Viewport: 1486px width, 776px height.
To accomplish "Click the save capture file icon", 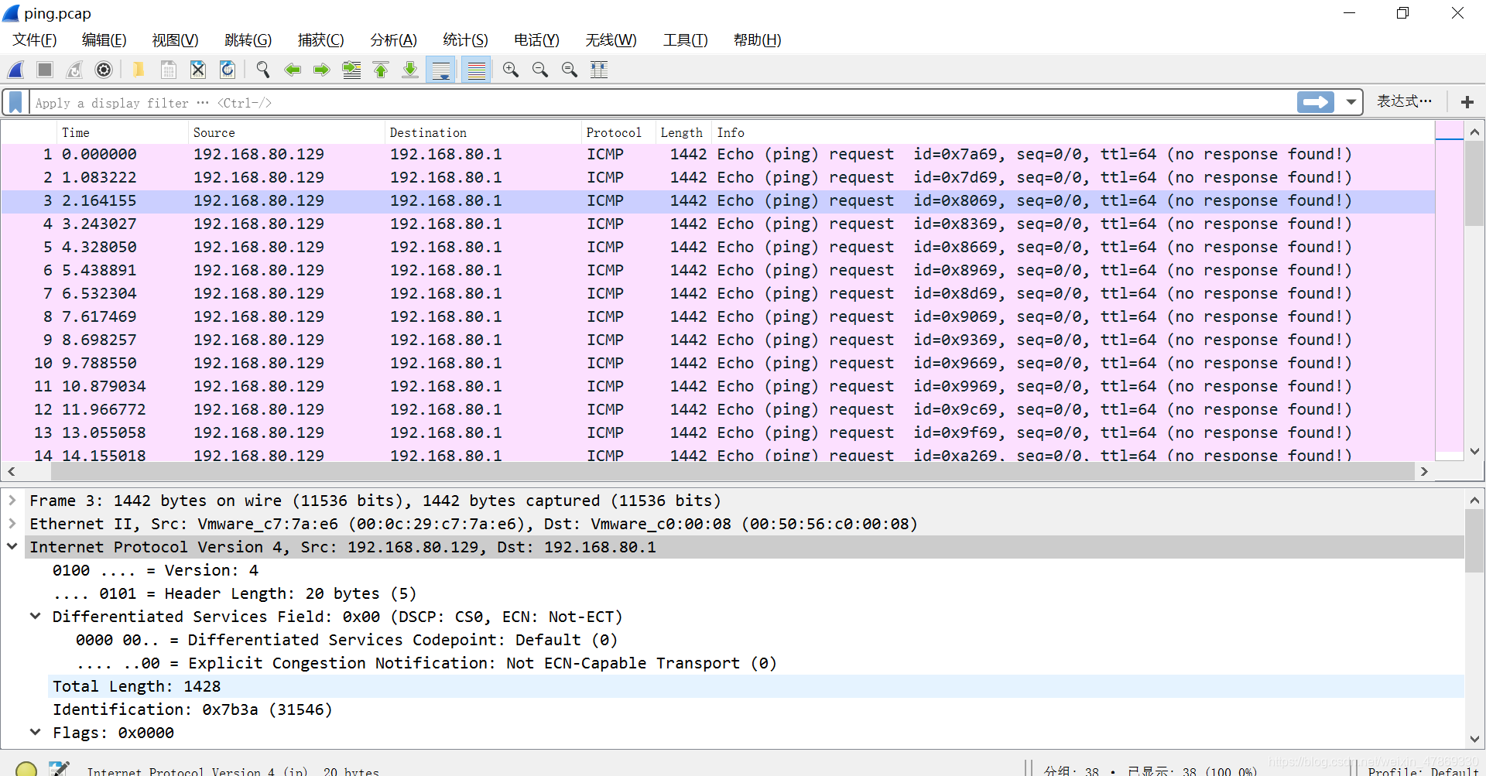I will point(168,70).
